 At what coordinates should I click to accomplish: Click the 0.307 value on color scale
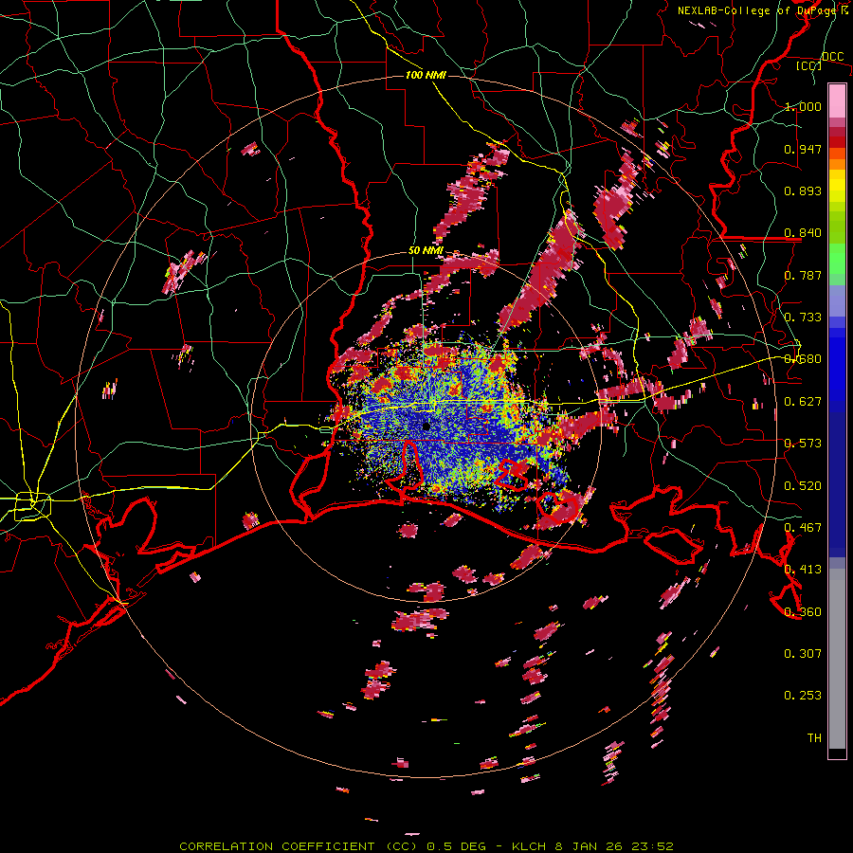(803, 653)
